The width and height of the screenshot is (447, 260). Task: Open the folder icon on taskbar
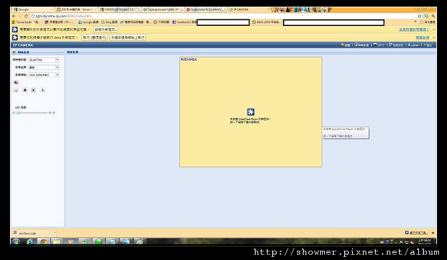pos(57,242)
